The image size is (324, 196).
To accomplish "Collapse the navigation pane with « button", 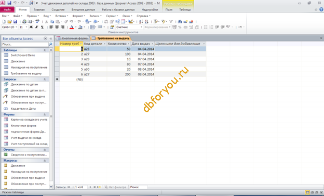I will [x=51, y=38].
